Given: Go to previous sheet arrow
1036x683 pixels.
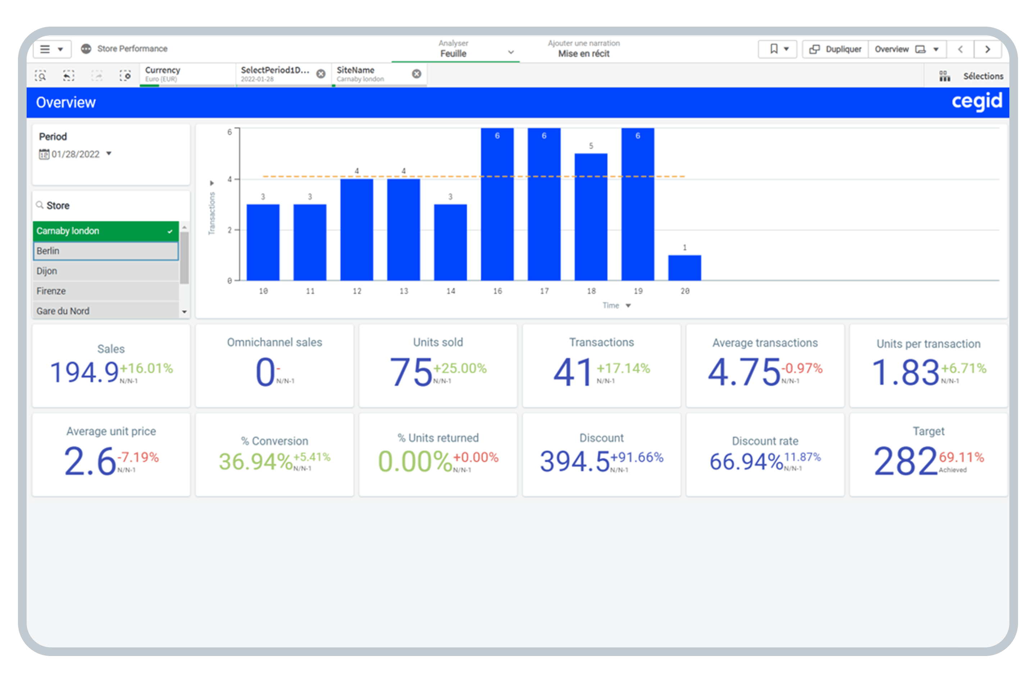Looking at the screenshot, I should (960, 49).
